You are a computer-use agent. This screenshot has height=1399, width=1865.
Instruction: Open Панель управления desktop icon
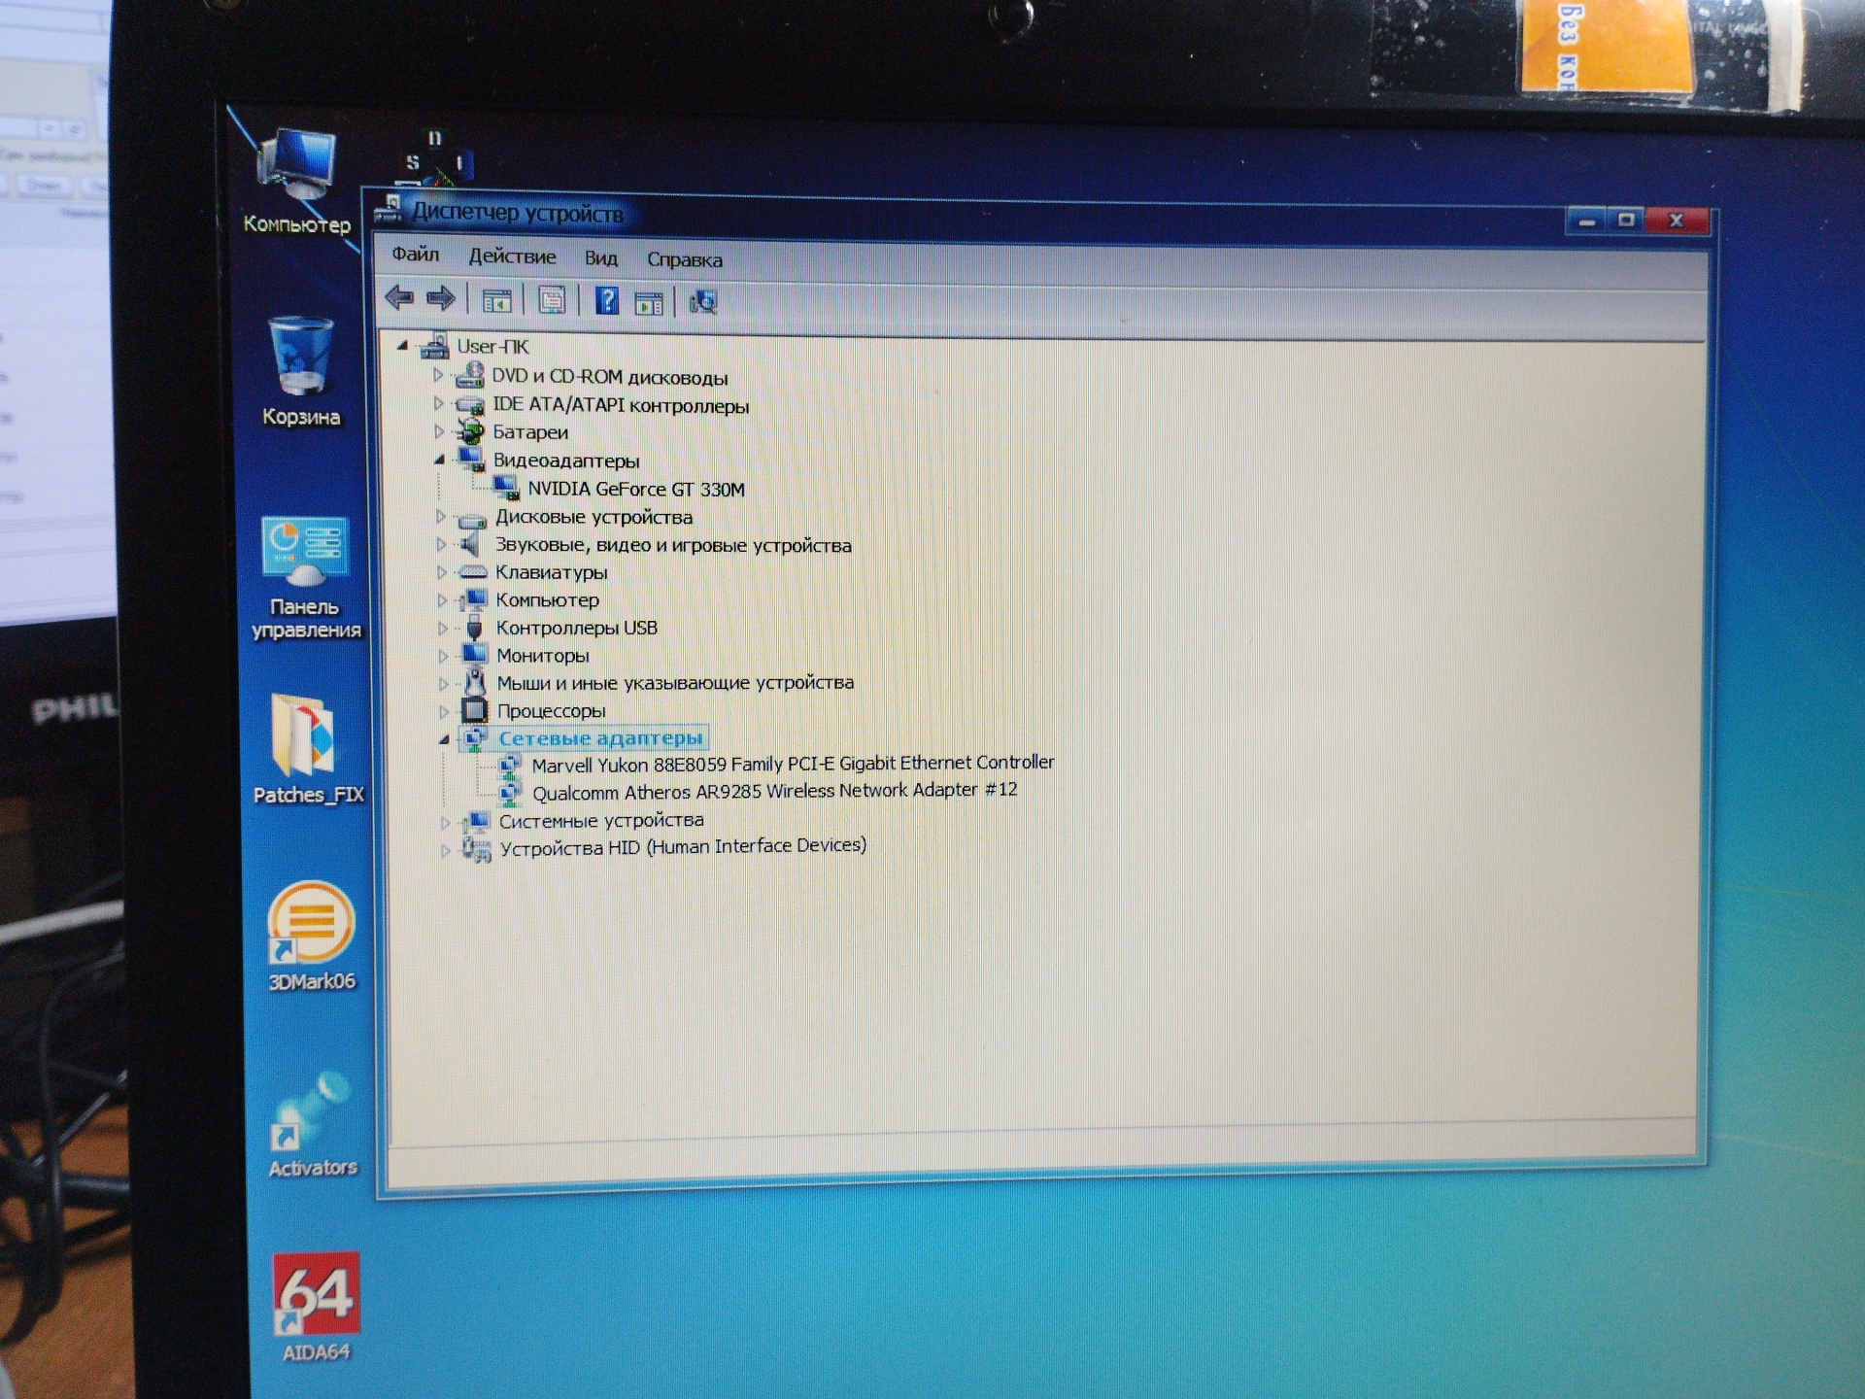[x=306, y=579]
